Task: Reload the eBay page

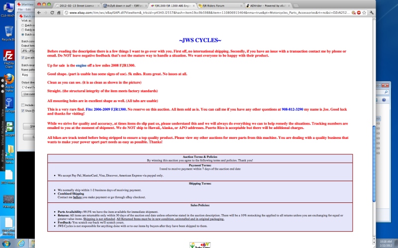Action: (x=52, y=13)
